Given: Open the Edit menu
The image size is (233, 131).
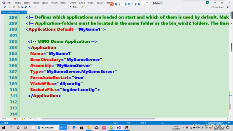Looking at the screenshot, I should [x=18, y=3].
